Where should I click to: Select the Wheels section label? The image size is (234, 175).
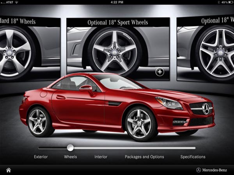coord(70,157)
